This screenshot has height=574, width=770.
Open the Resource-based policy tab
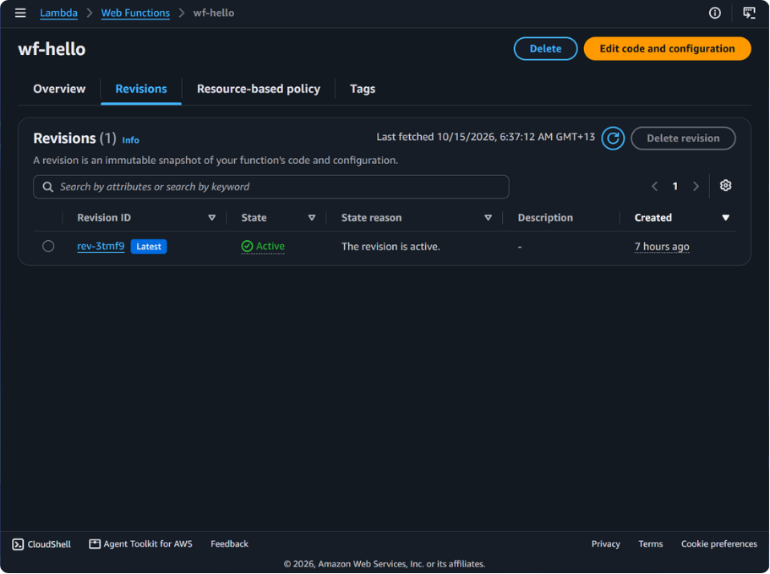259,89
